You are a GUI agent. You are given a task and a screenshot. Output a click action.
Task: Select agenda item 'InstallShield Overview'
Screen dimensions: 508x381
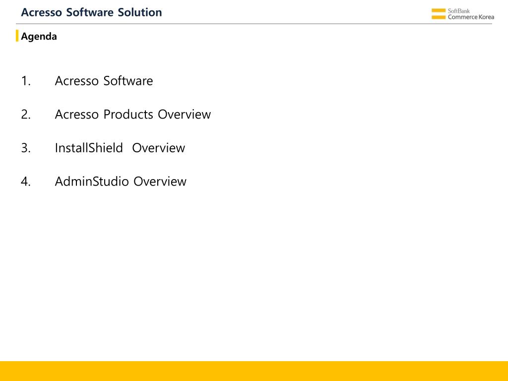120,148
